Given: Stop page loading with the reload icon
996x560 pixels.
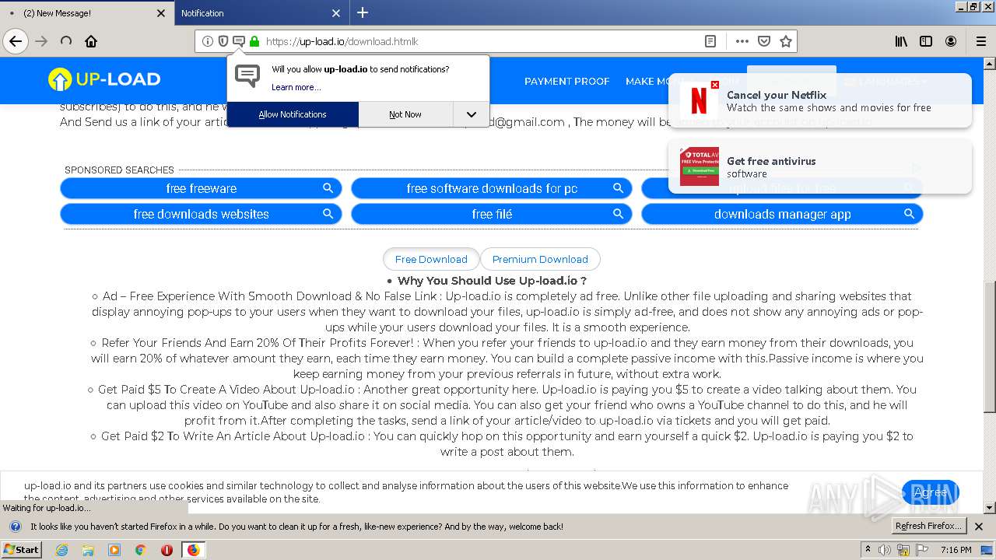Looking at the screenshot, I should (66, 41).
